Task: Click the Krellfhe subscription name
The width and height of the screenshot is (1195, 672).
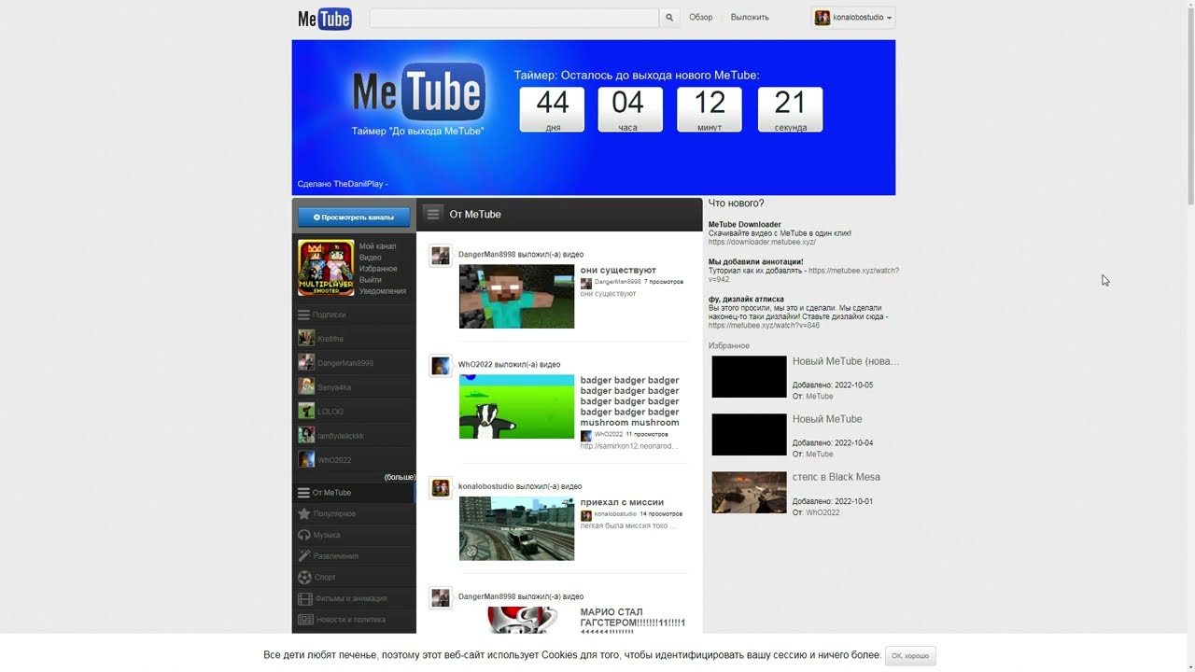Action: (x=330, y=339)
